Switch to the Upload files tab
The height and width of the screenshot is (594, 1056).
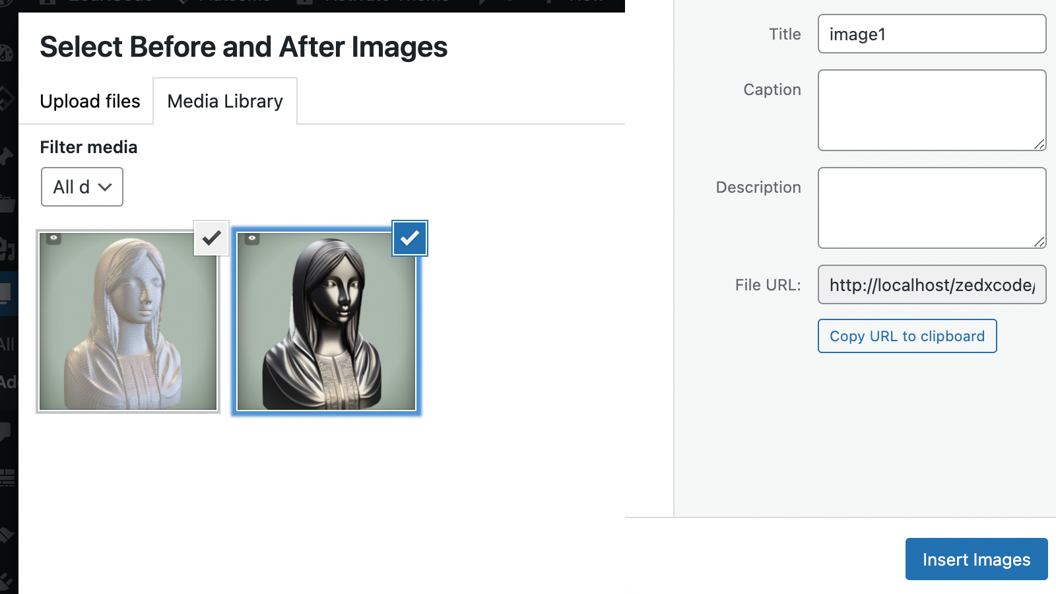point(90,101)
